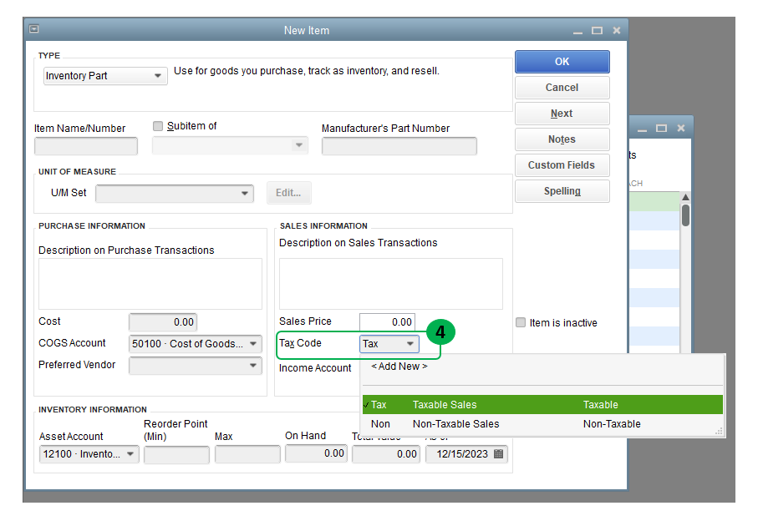Open the Asset Account dropdown
The width and height of the screenshot is (758, 526).
point(130,454)
